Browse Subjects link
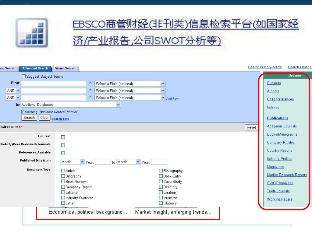312x234 pixels. 274,83
